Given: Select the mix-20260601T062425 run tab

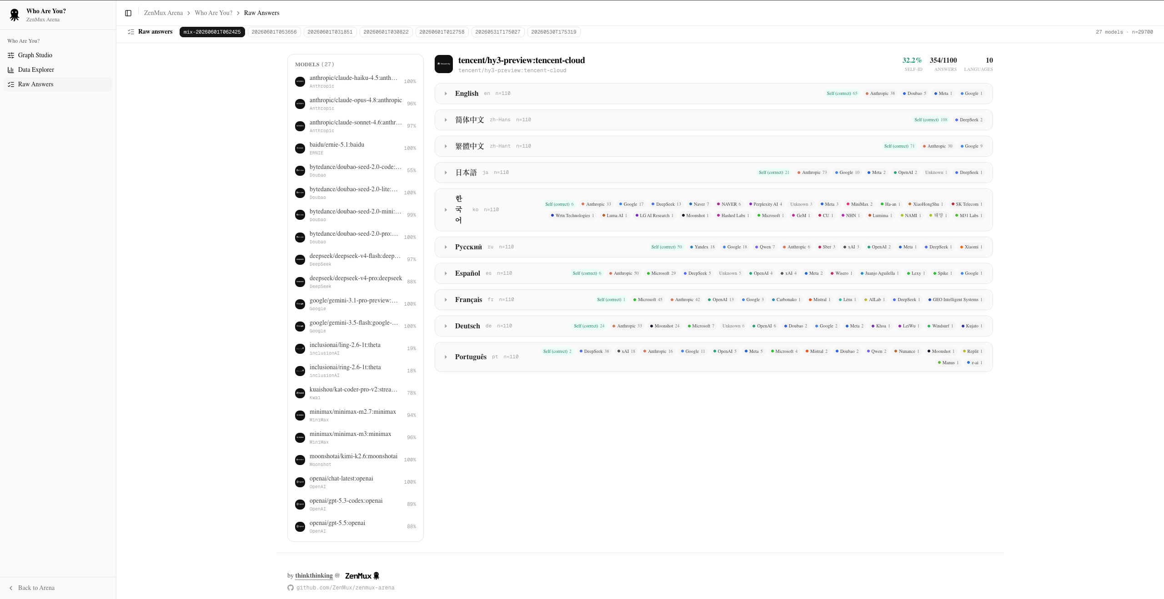Looking at the screenshot, I should tap(212, 32).
